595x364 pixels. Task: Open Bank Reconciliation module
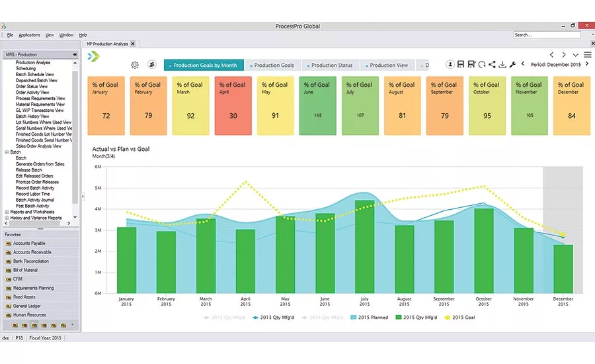point(40,261)
